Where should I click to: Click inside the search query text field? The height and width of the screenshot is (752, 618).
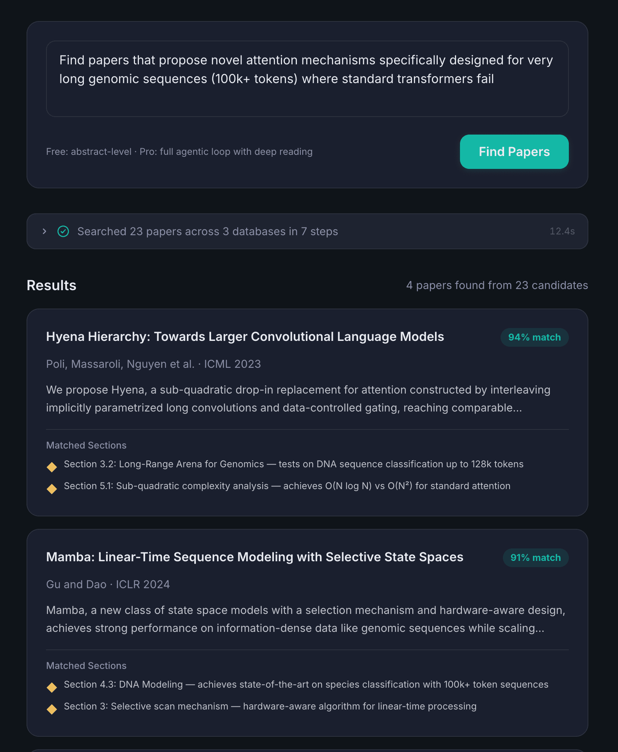click(x=308, y=78)
